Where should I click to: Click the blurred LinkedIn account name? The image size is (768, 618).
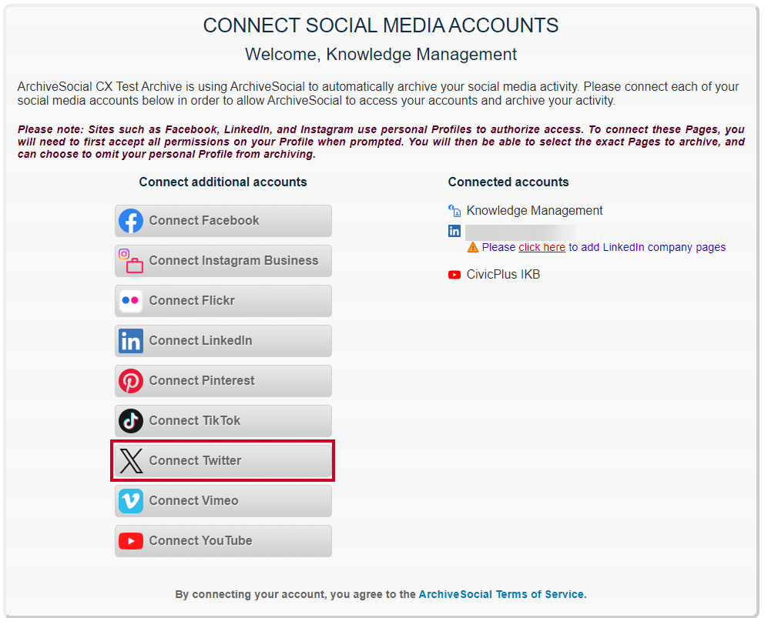click(x=521, y=232)
